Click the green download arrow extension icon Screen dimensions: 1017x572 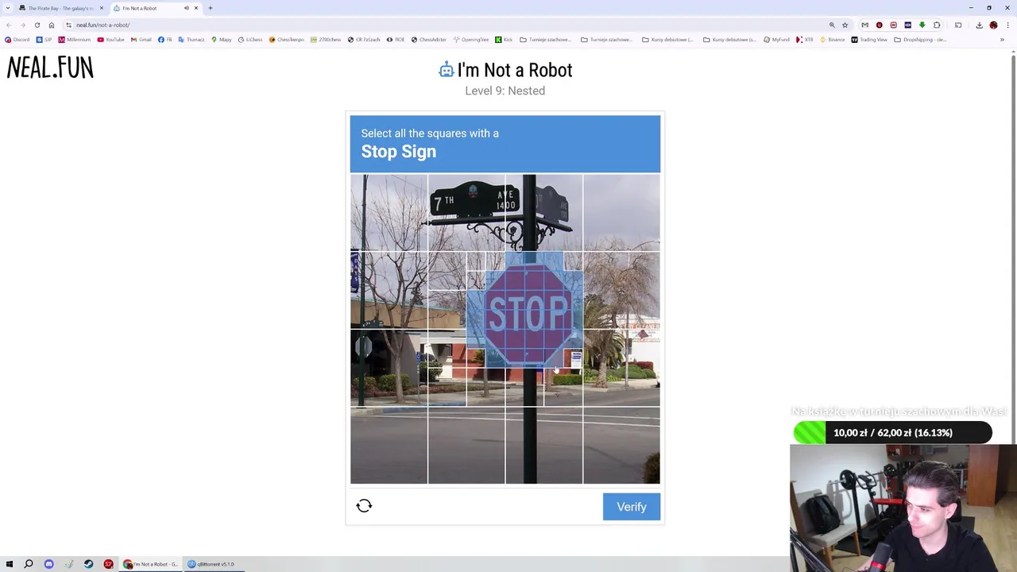click(x=922, y=25)
